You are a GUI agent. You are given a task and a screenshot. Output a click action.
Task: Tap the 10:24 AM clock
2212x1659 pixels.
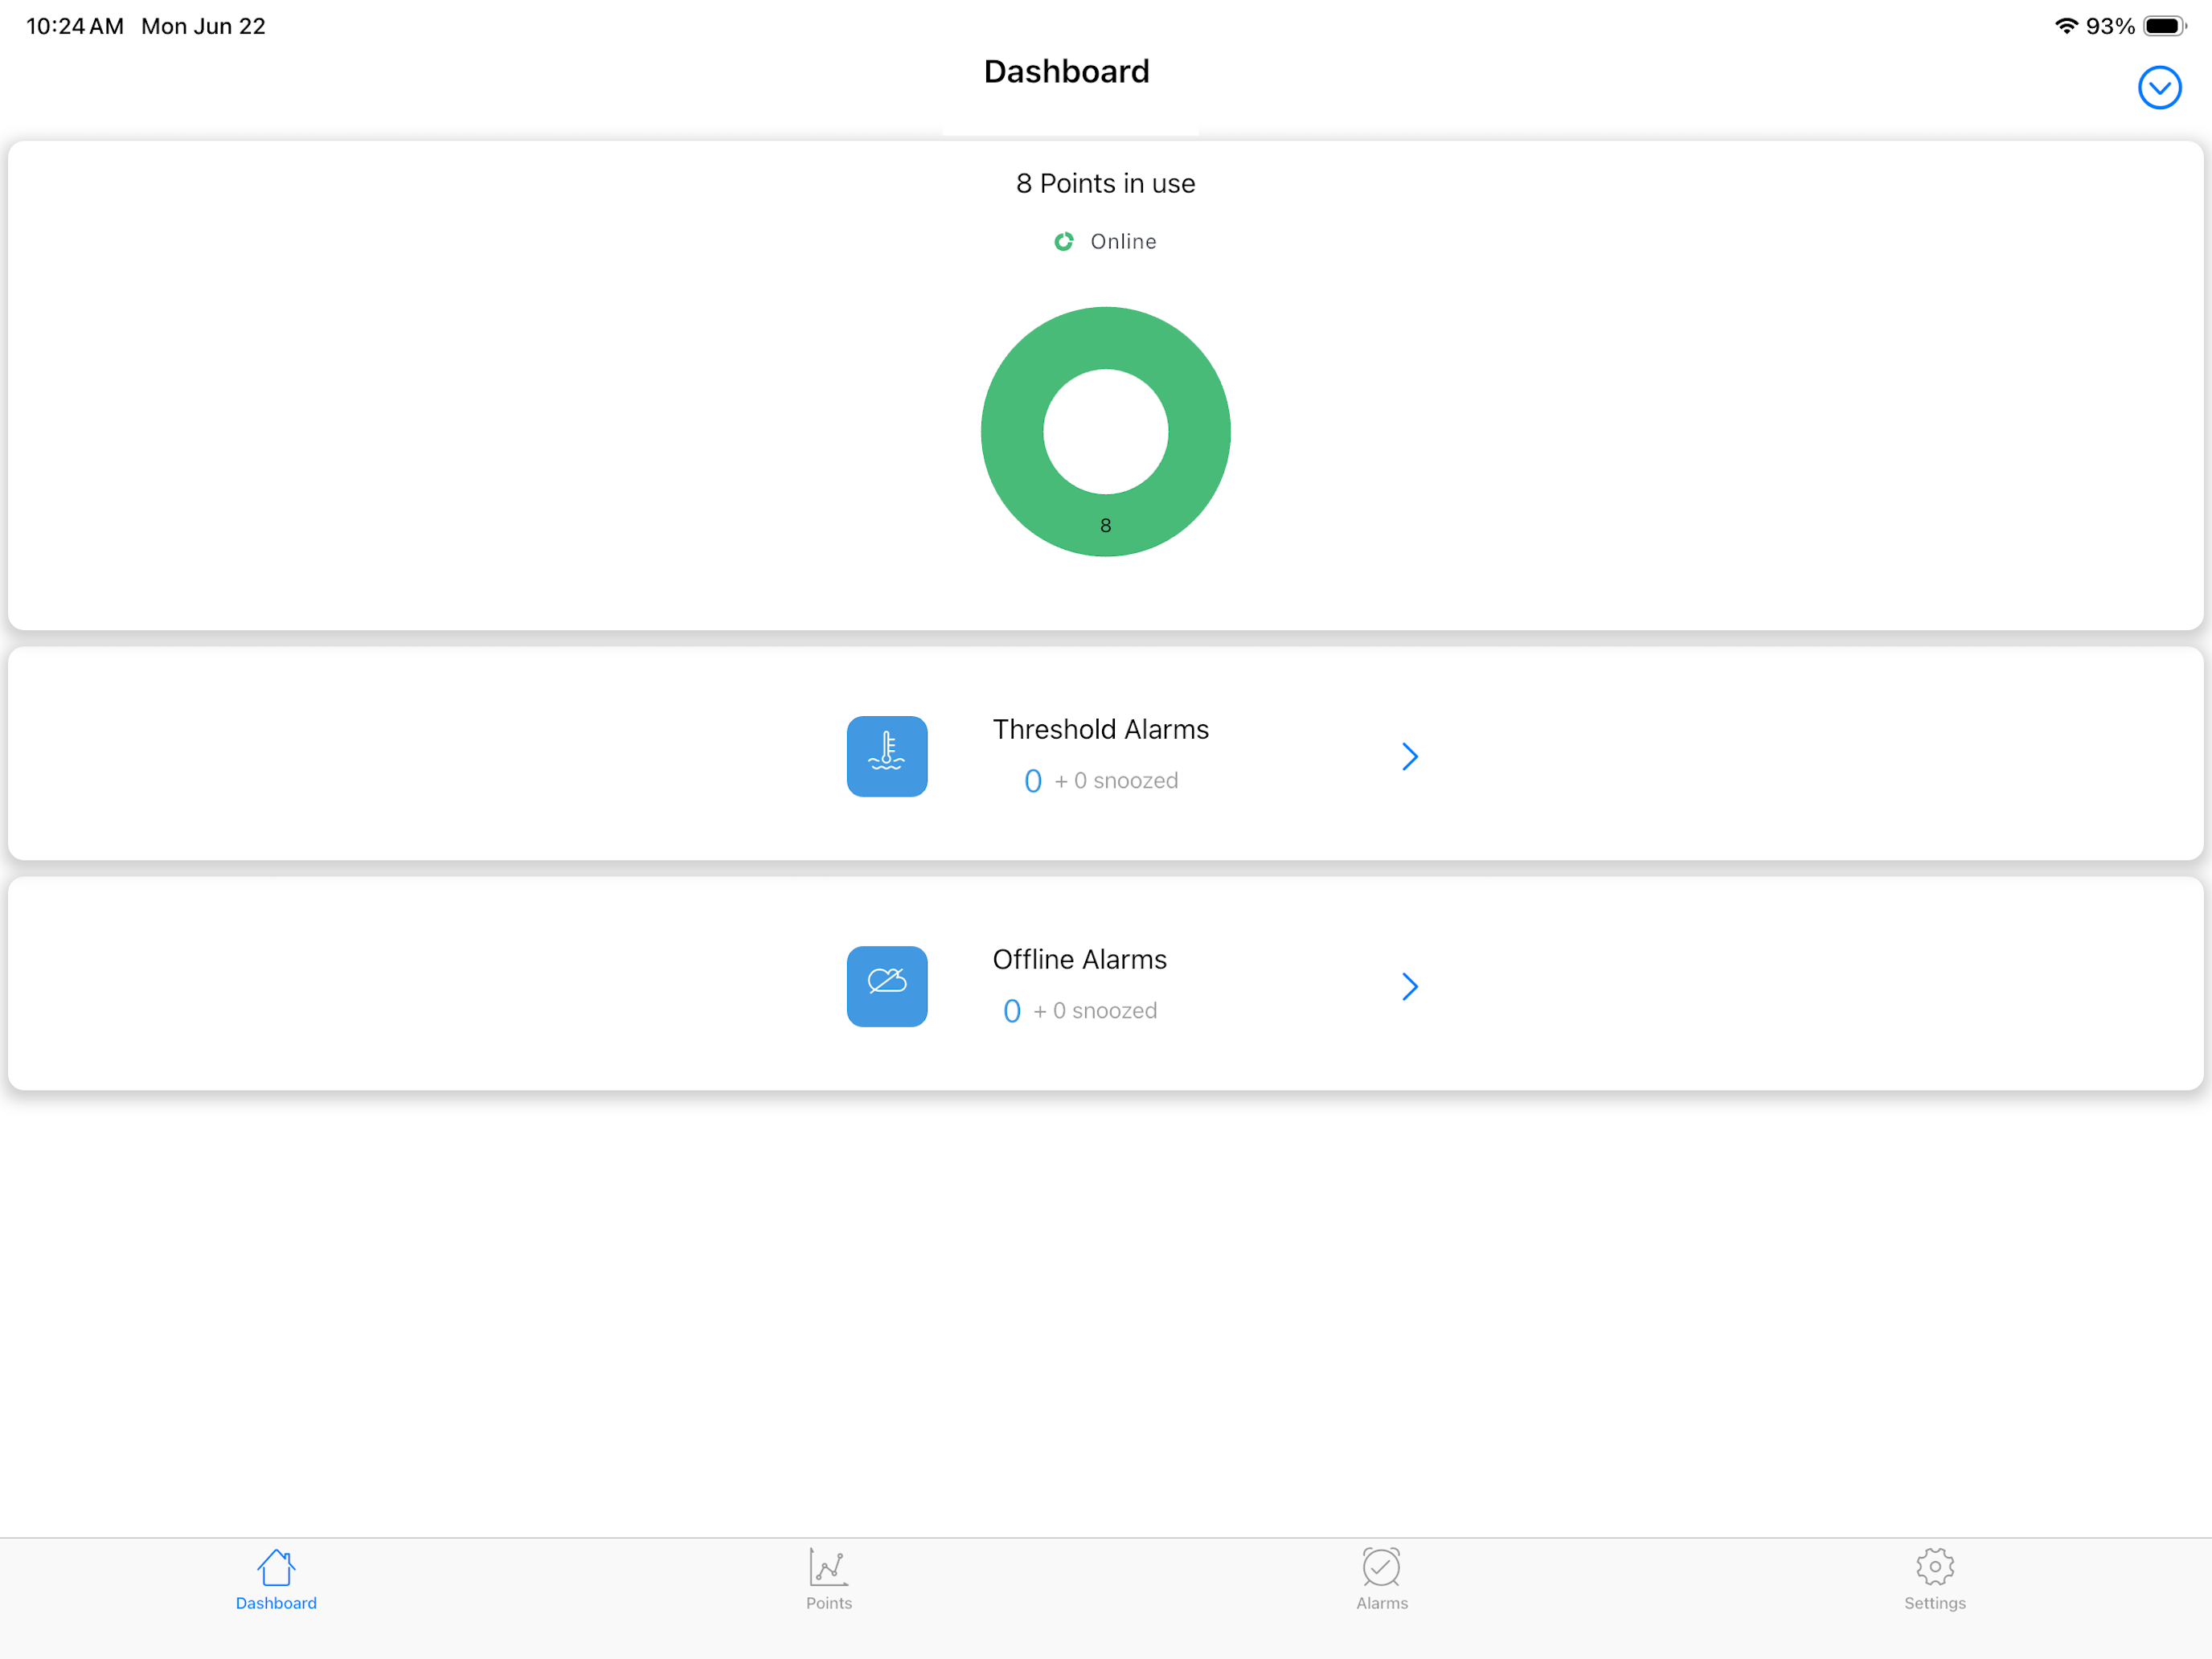(75, 26)
